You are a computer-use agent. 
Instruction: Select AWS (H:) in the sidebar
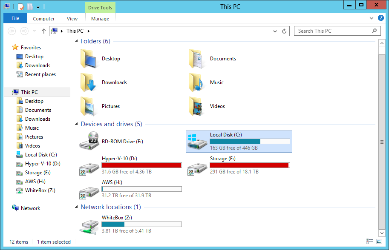(x=35, y=181)
